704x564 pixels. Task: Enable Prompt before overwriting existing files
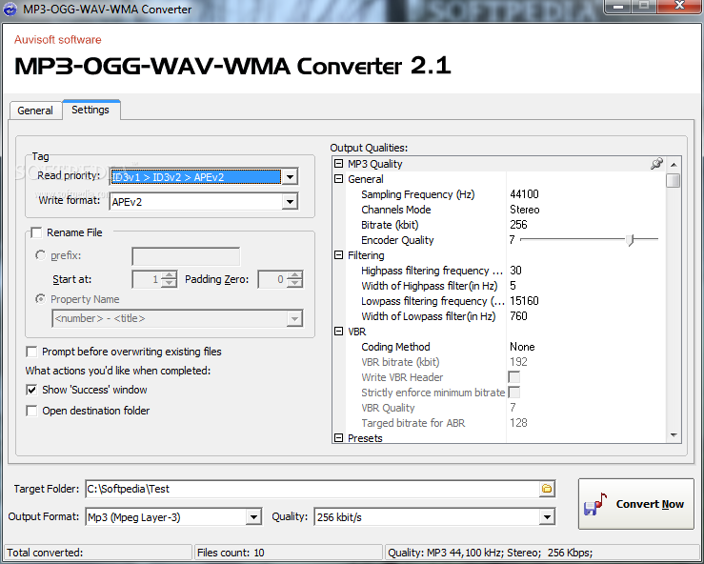point(31,352)
